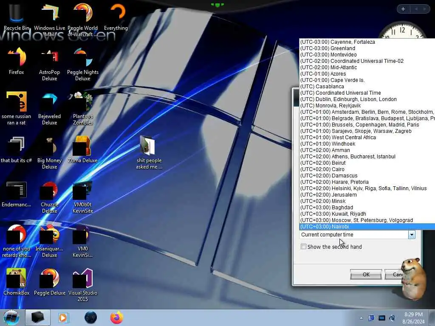The image size is (435, 326).
Task: Open the Windows Start menu orb
Action: coord(11,318)
